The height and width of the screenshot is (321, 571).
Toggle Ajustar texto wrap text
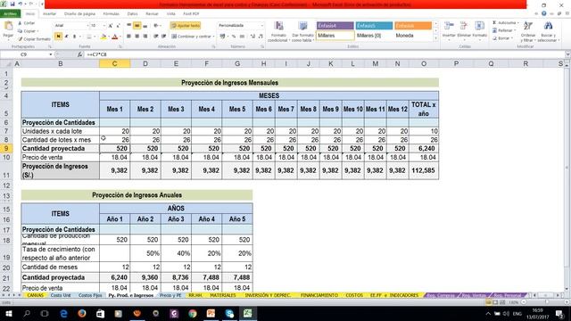(x=186, y=26)
